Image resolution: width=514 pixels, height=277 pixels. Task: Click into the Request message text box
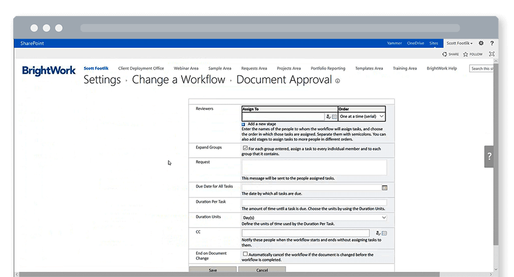tap(314, 167)
